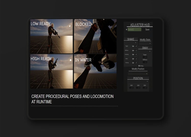Select the IN WATER pose thumbnail

click(x=95, y=72)
